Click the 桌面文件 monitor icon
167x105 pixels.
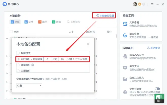(x=125, y=68)
